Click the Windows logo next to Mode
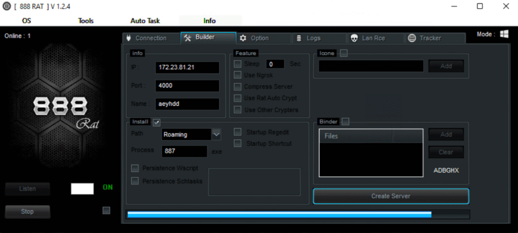 pos(504,34)
